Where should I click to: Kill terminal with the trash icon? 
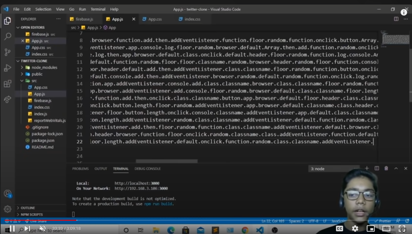tap(386, 168)
